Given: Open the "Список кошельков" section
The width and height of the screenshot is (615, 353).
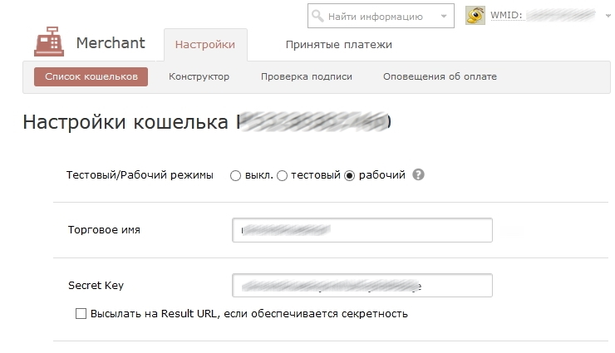Looking at the screenshot, I should (91, 77).
